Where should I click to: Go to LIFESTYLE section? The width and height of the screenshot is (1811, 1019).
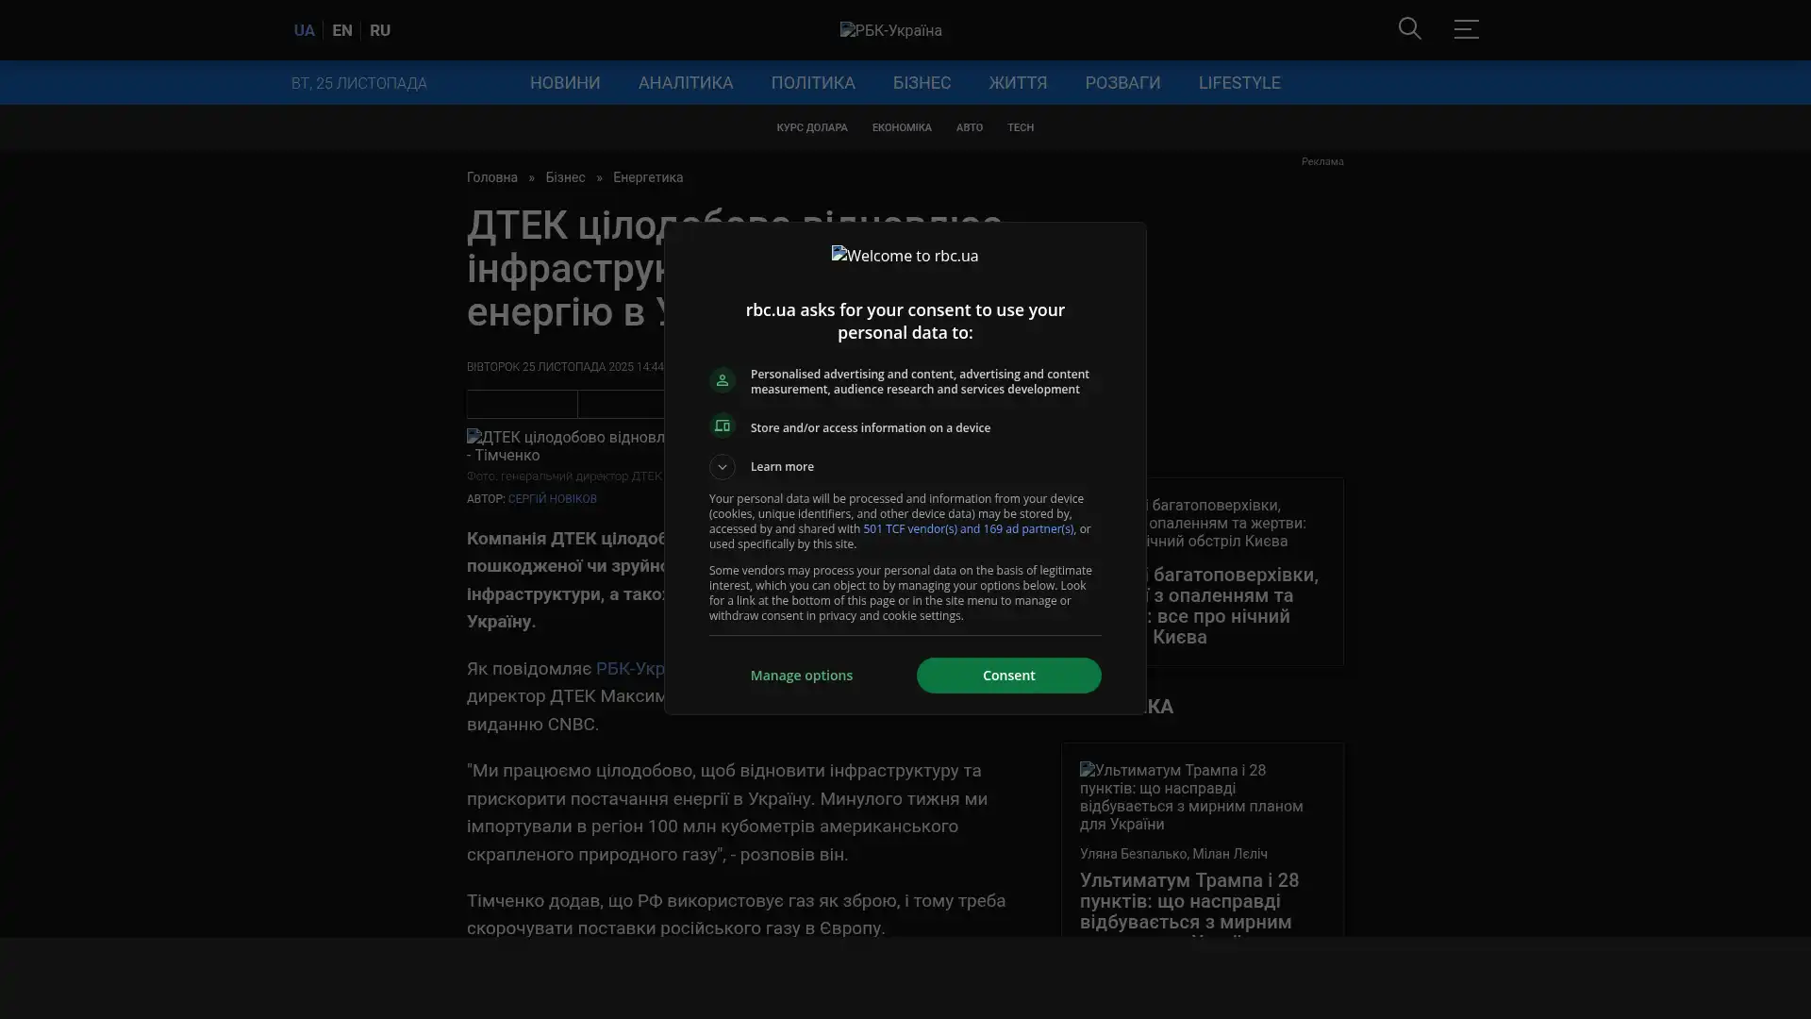1238,83
